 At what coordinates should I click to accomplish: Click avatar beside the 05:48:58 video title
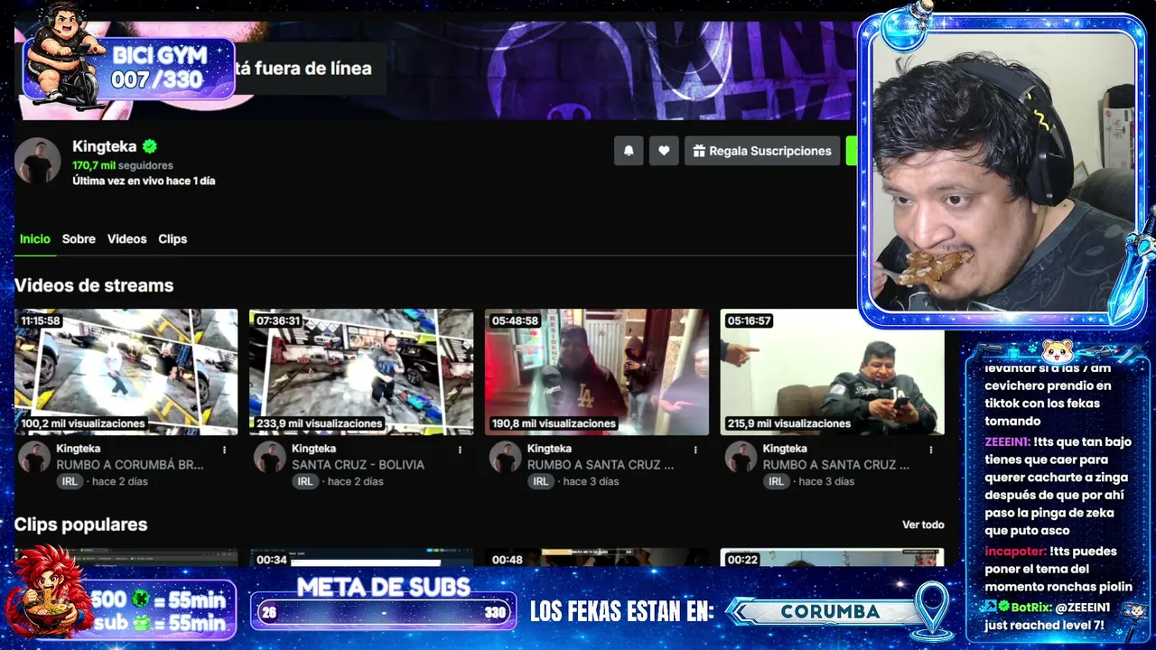506,457
